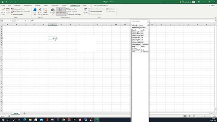Switch to Page Layout view

coord(190,116)
